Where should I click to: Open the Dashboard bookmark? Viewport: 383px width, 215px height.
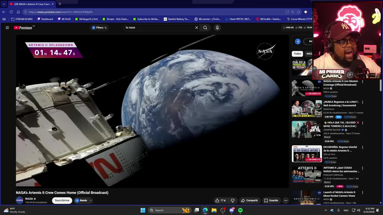(45, 19)
